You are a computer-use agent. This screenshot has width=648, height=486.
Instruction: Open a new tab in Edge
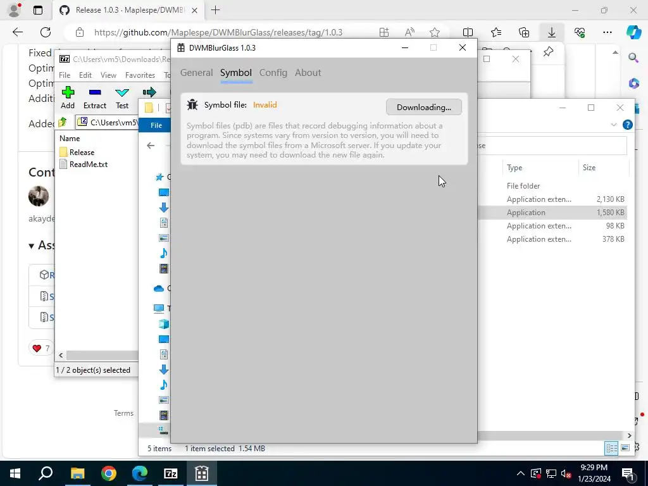(215, 10)
